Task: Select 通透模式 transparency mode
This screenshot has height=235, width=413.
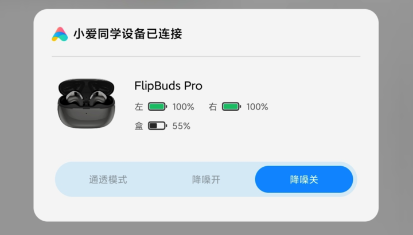Action: (x=108, y=179)
